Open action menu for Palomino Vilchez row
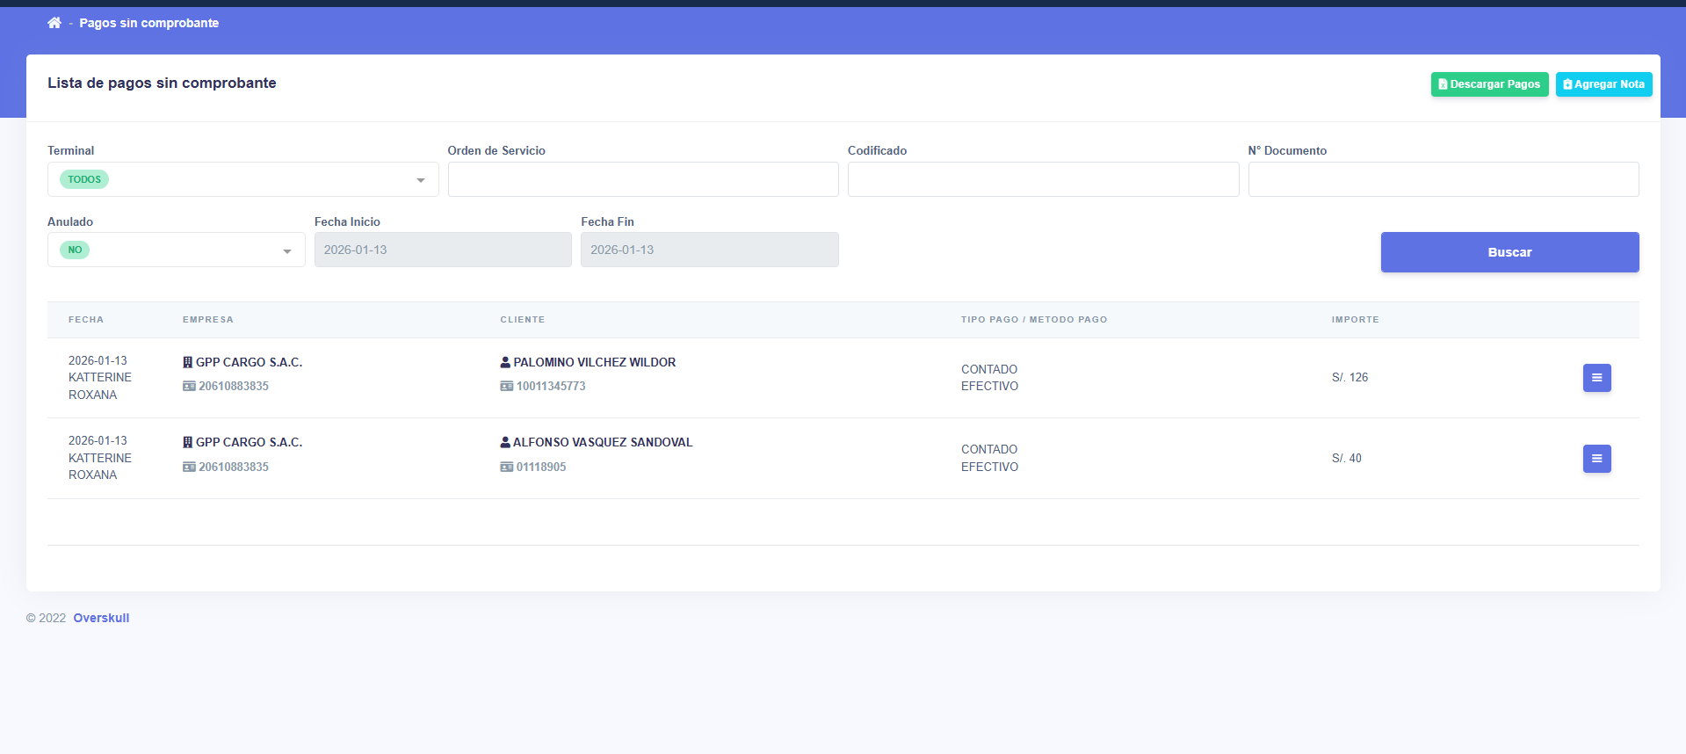The width and height of the screenshot is (1686, 754). click(x=1596, y=378)
